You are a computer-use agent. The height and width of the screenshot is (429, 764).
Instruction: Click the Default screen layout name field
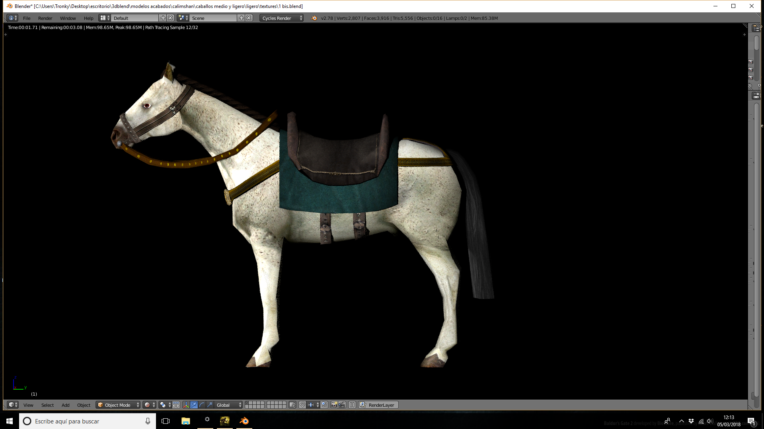click(x=134, y=18)
